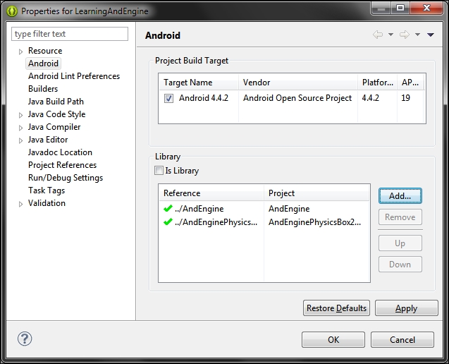This screenshot has width=449, height=364.
Task: Click the Project column header
Action: [x=316, y=193]
